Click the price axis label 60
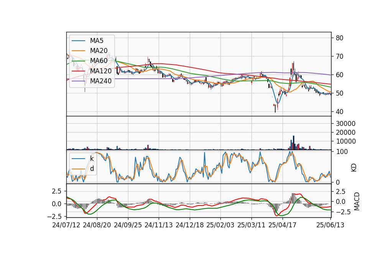Viewport: 368px width, 265px height. (339, 75)
